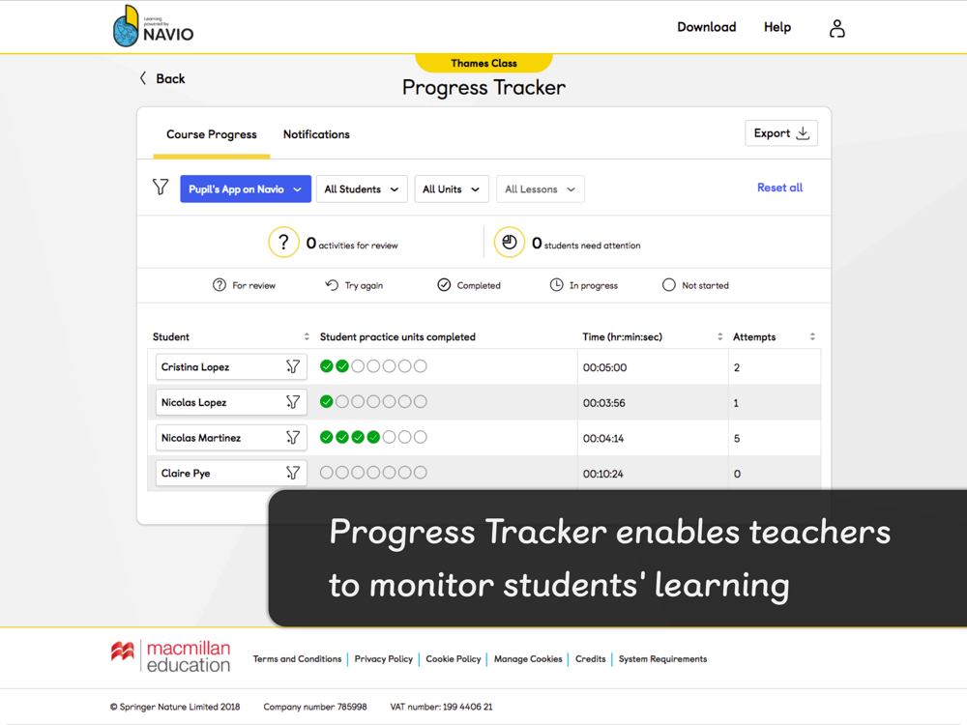Click Nicolas Lopez's first completed unit circle
Viewport: 967px width, 725px height.
pyautogui.click(x=327, y=402)
